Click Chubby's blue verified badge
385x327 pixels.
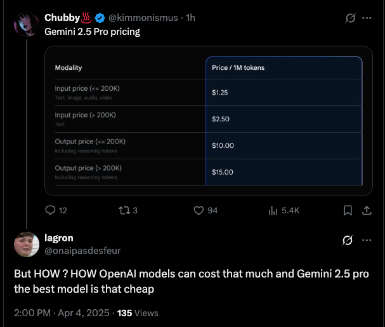click(100, 18)
